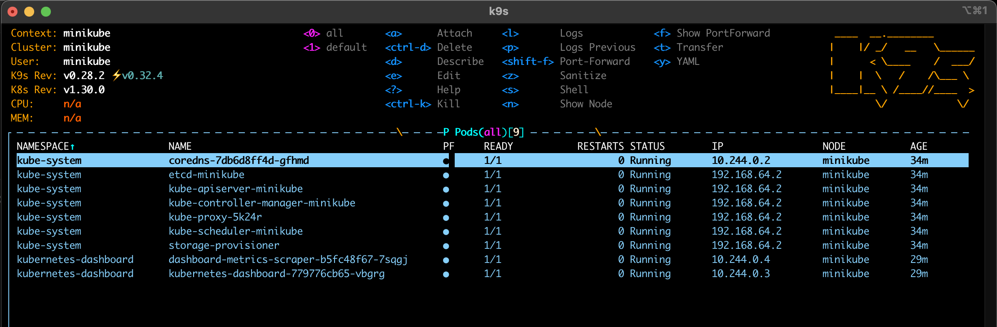The height and width of the screenshot is (327, 997).
Task: Click the port-forward dot for etcd-minikube
Action: click(x=446, y=175)
